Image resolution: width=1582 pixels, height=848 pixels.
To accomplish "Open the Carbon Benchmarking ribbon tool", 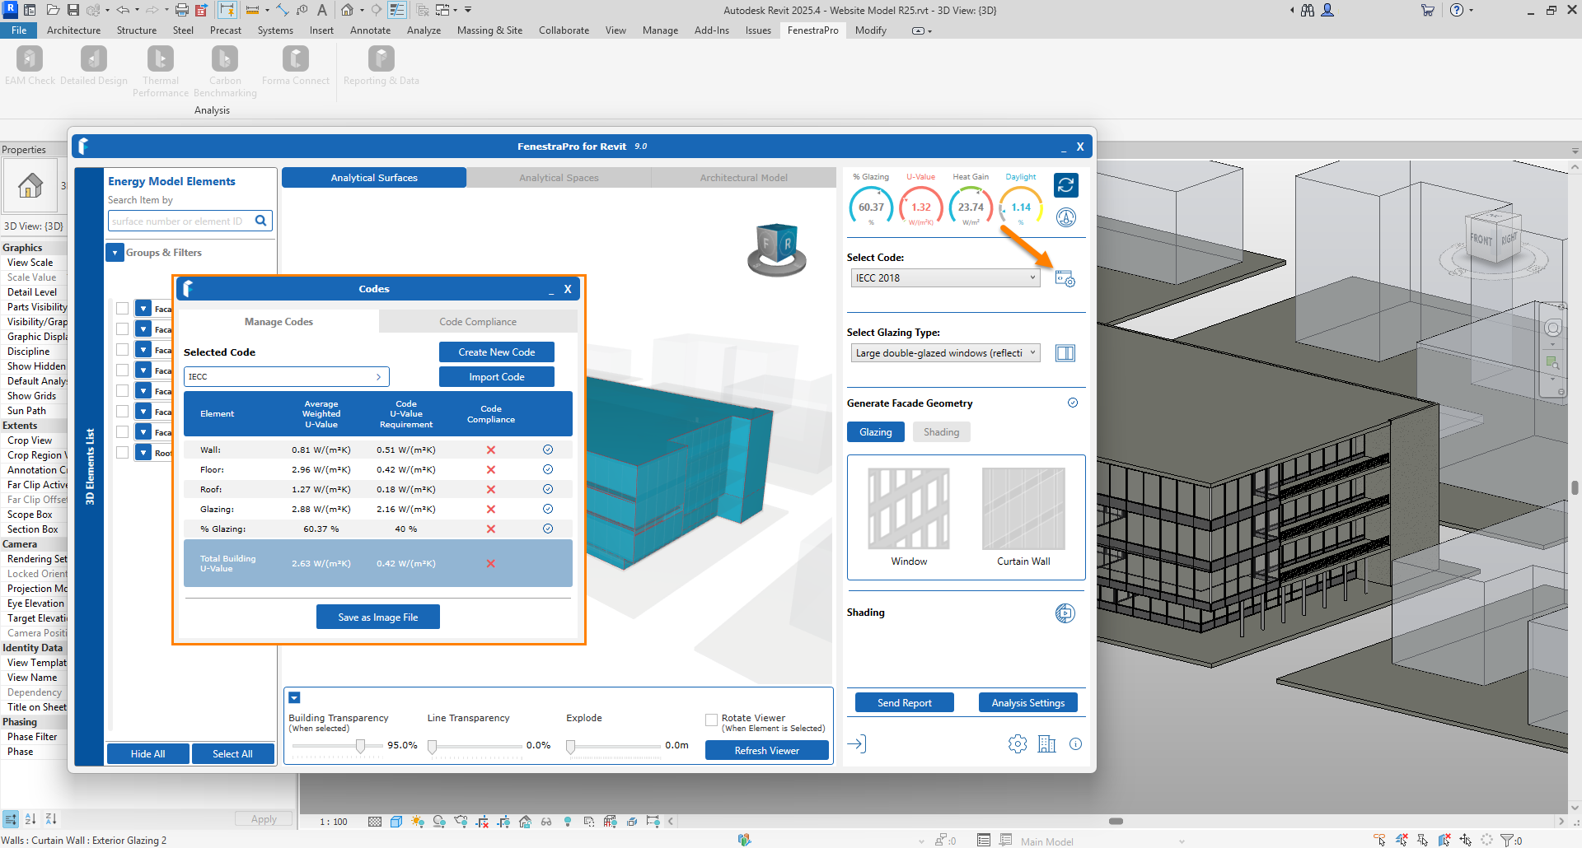I will coord(224,59).
